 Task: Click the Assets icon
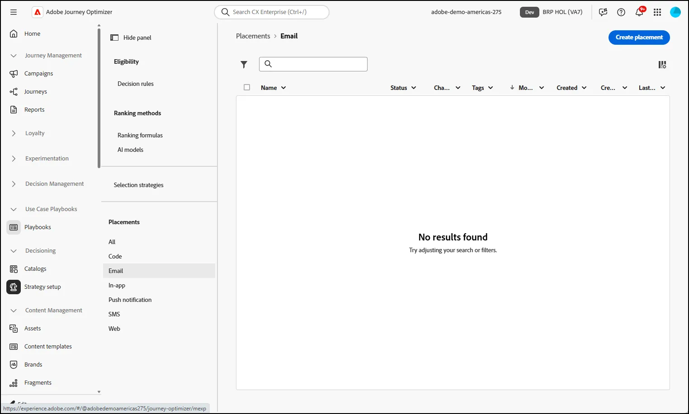(x=14, y=328)
